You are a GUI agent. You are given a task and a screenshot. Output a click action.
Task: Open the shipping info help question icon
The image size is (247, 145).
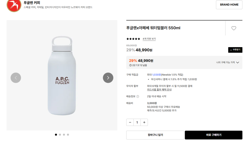138,96
